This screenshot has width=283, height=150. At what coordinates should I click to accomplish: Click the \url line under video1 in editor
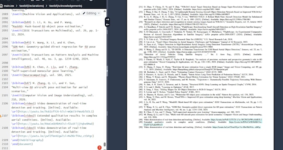tap(53, 112)
